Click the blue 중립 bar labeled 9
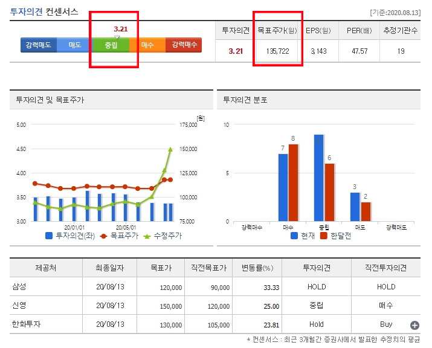Screen dimensions: 432x348 click(319, 178)
